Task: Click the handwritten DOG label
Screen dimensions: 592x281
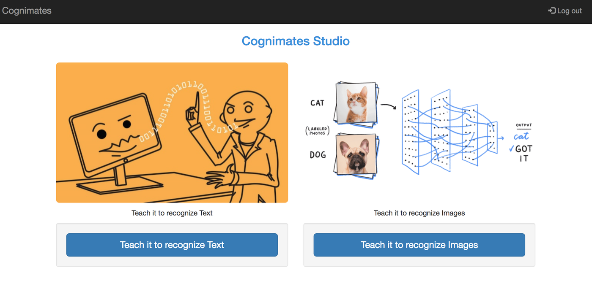Action: [x=318, y=155]
